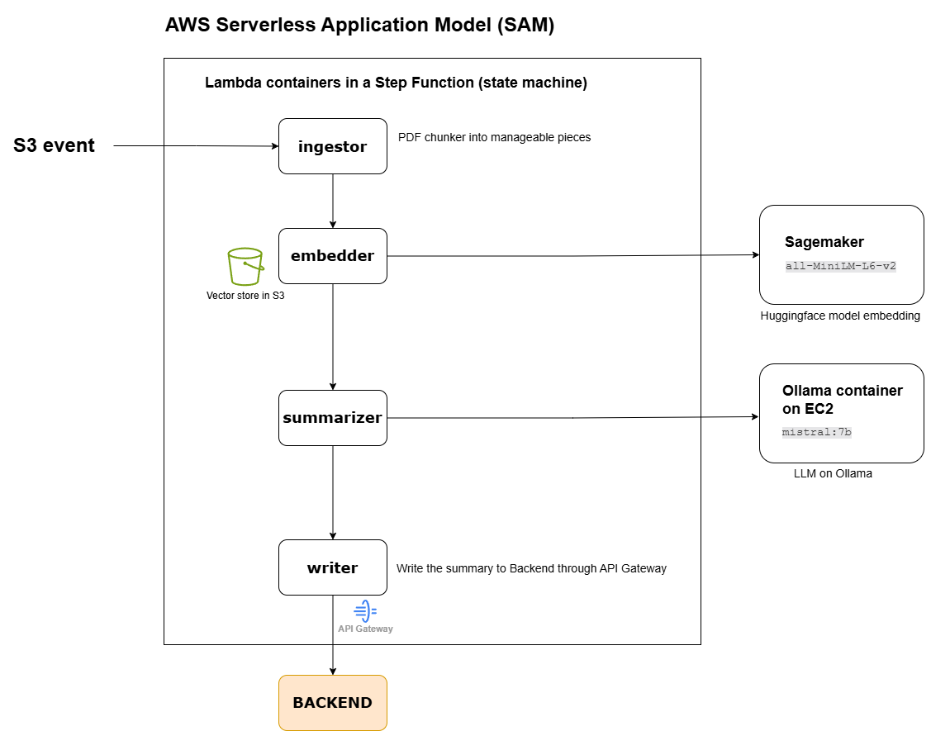Select the embedder node

click(x=332, y=256)
